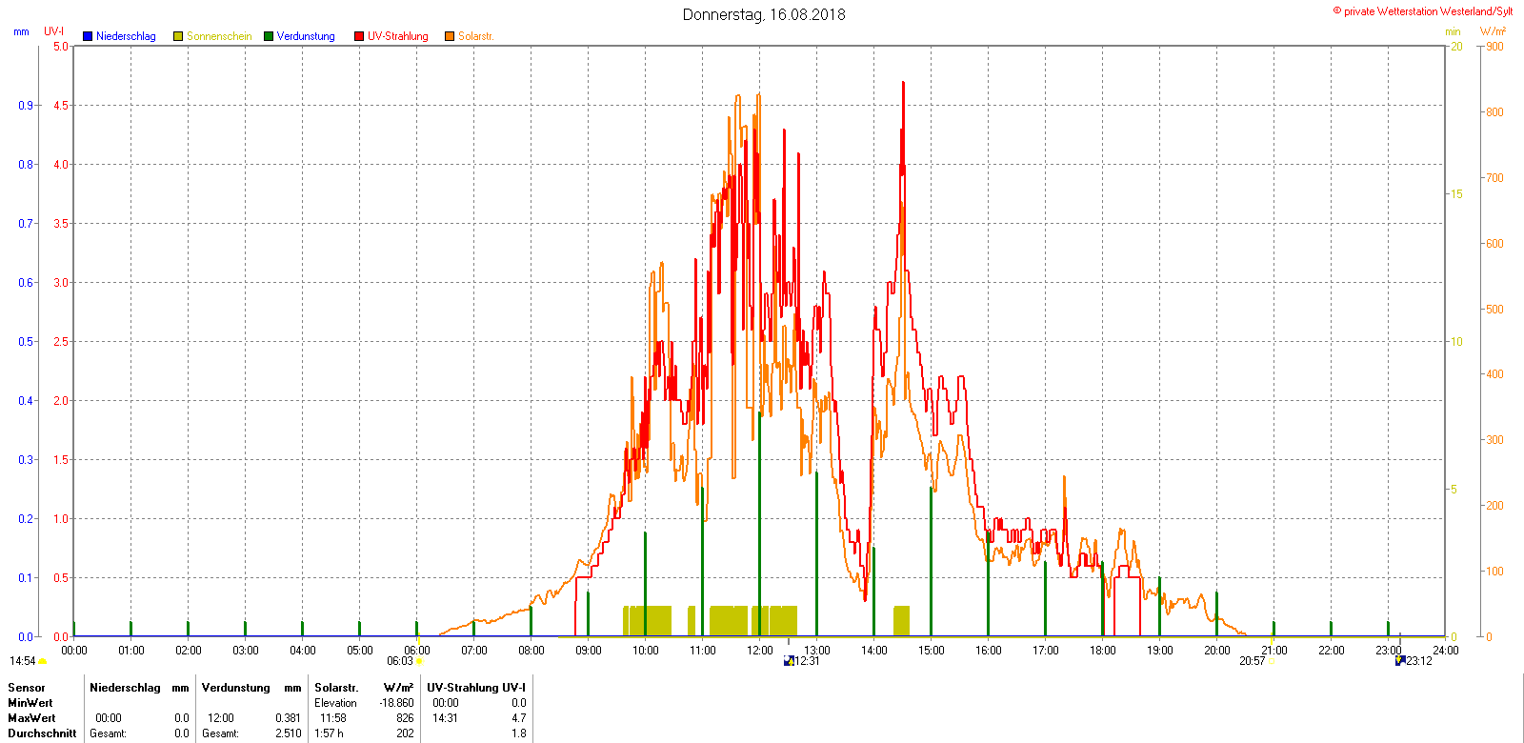Click the Solarstr. max time '11:58'
The width and height of the screenshot is (1524, 743).
[333, 718]
